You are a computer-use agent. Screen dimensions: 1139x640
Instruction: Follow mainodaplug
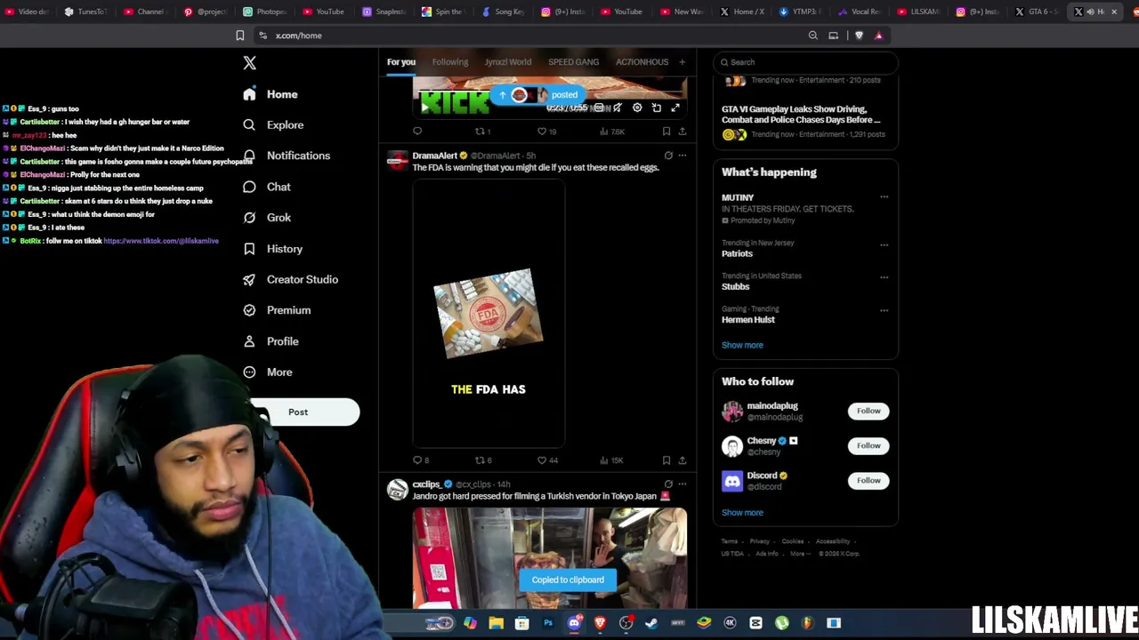[x=868, y=411]
